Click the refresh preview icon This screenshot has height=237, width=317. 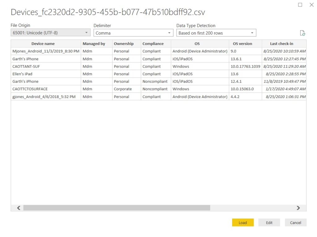pyautogui.click(x=302, y=33)
